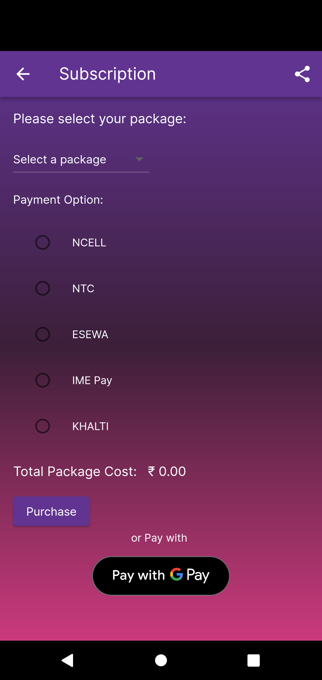
Task: Click the rupee symbol next to the total cost
Action: click(151, 471)
